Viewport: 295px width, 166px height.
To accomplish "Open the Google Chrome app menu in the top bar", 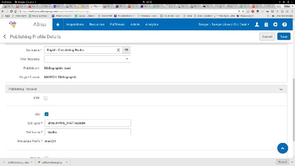I will click(25, 2).
